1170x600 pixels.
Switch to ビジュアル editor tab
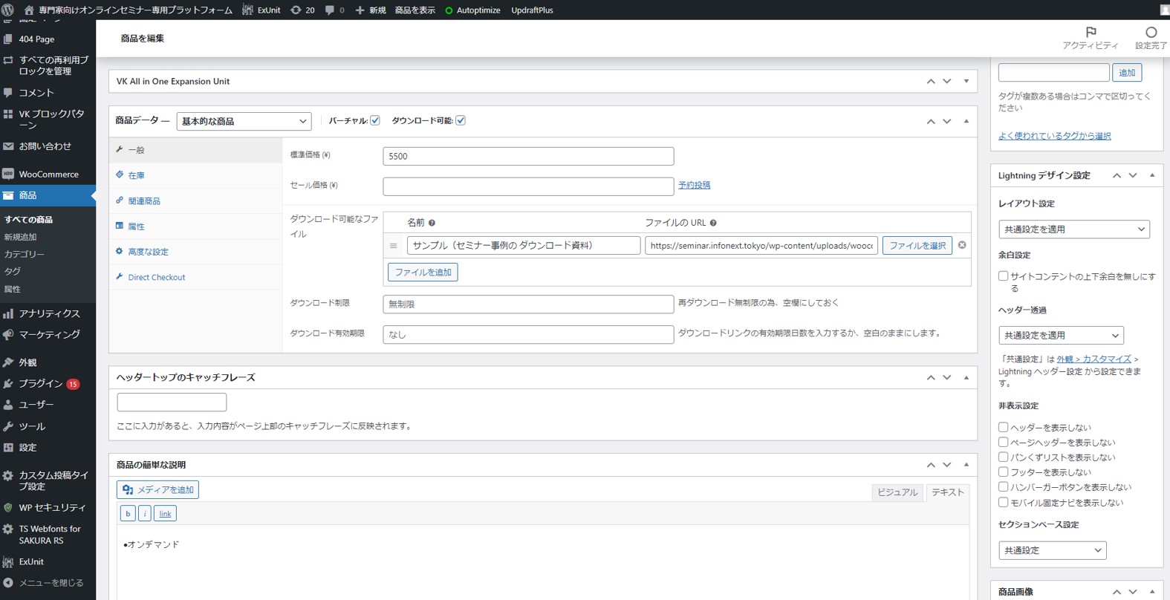point(897,492)
